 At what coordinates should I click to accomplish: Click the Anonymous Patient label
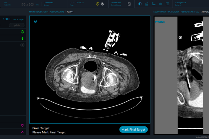click(181, 4)
